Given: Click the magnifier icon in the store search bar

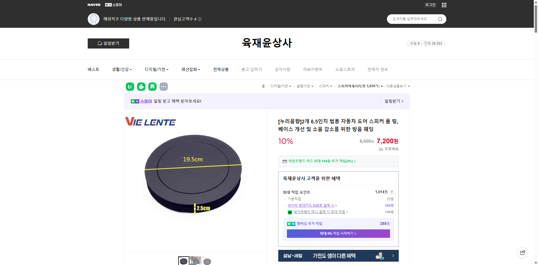Looking at the screenshot, I should (x=440, y=19).
